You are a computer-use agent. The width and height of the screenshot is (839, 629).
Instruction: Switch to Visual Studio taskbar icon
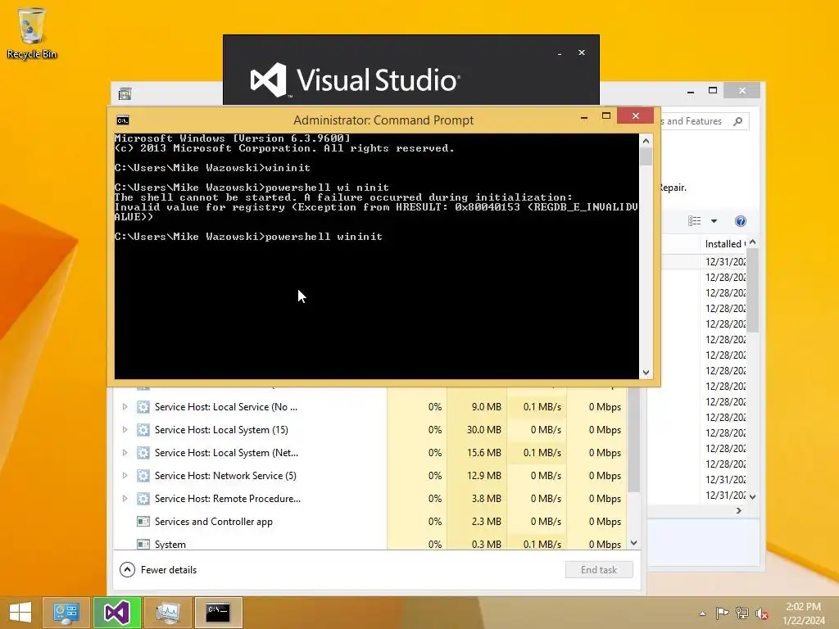click(116, 612)
